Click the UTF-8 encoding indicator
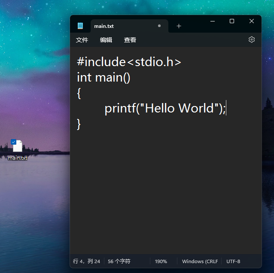The height and width of the screenshot is (273, 274). [x=233, y=261]
